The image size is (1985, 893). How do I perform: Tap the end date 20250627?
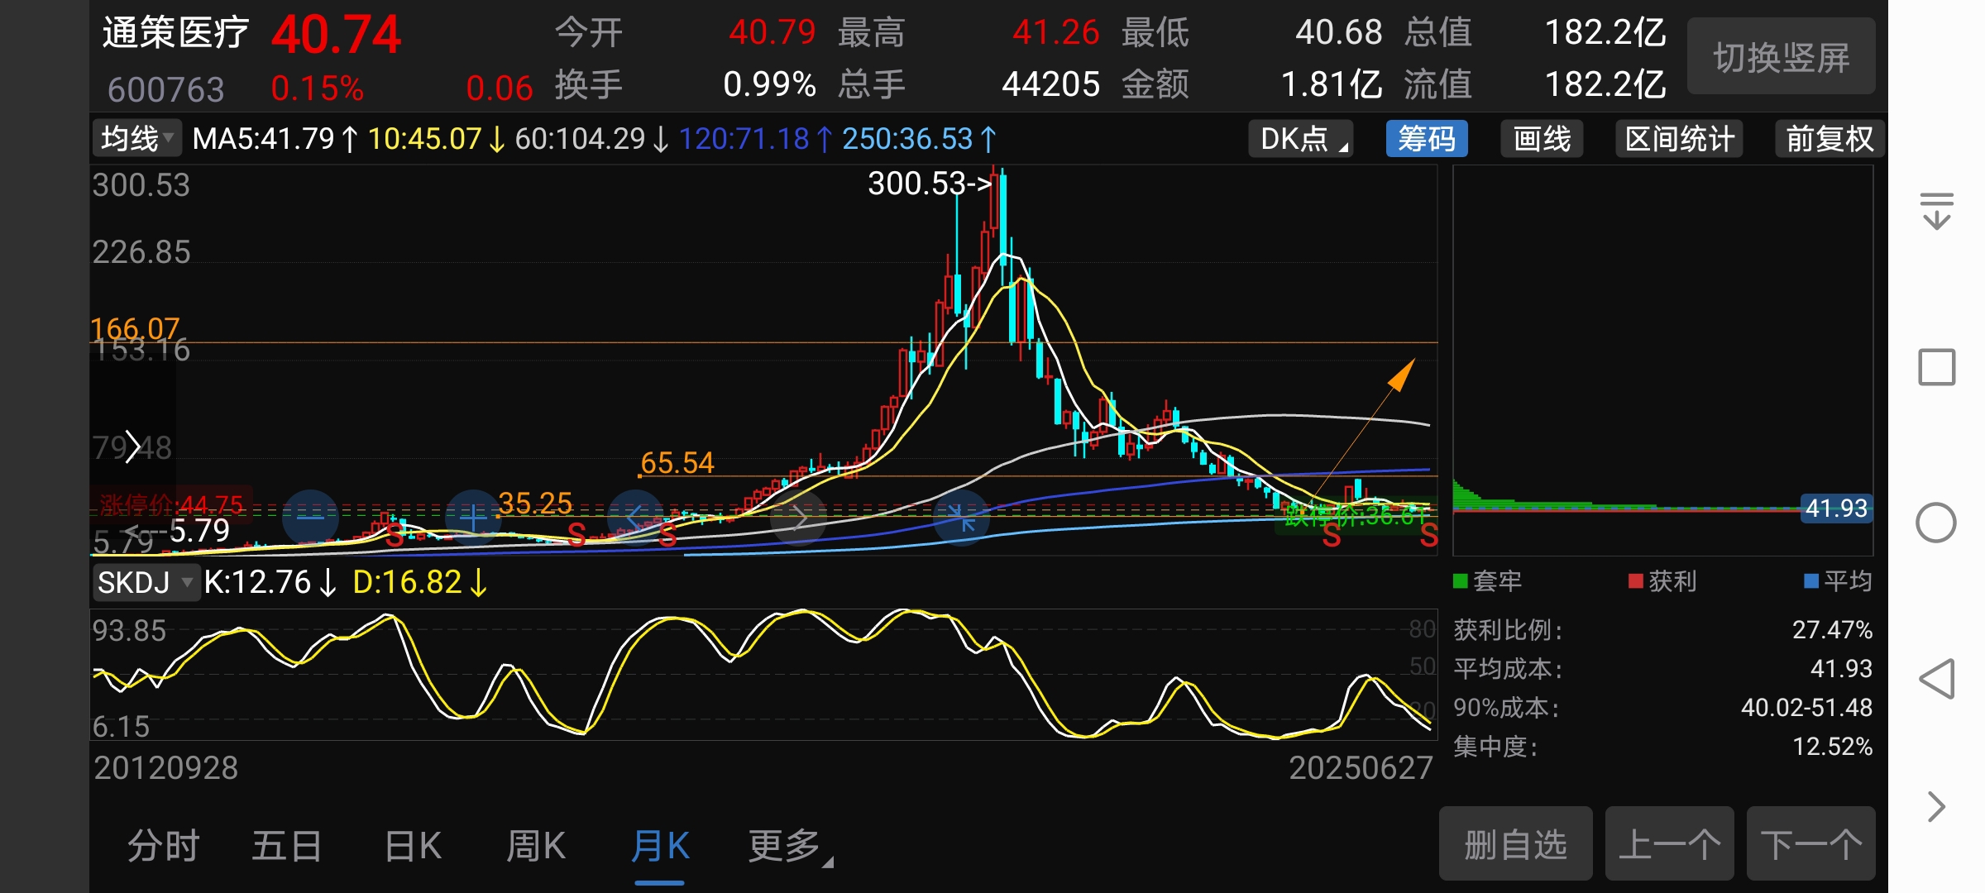1361,768
